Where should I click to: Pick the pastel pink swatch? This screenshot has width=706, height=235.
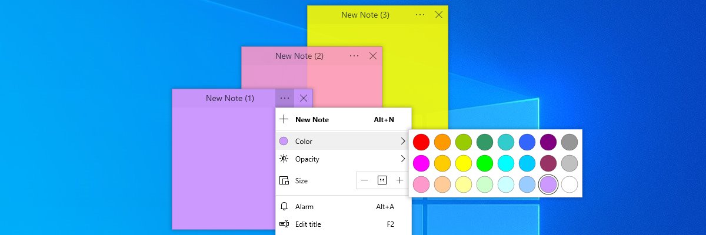pos(421,184)
